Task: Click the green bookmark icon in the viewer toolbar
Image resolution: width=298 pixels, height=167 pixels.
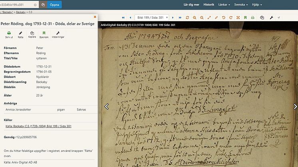Action: [x=245, y=18]
